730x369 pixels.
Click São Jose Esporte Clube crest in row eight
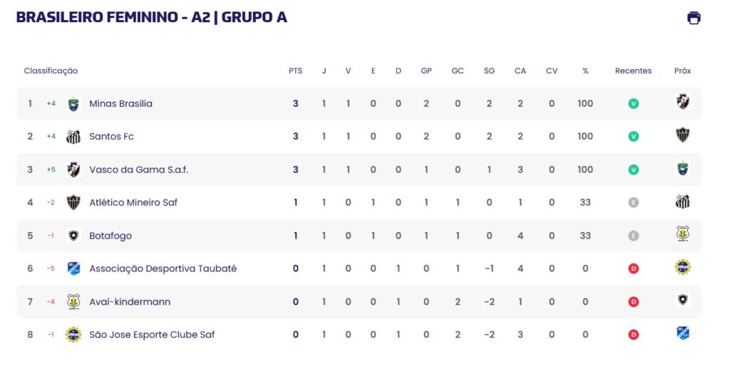[73, 335]
